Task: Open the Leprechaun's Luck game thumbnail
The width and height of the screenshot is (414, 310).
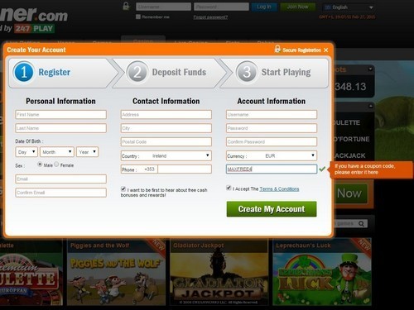Action: [x=322, y=272]
